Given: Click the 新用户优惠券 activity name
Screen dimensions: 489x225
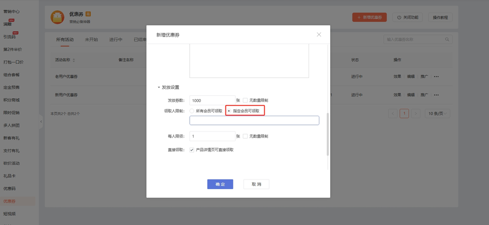Looking at the screenshot, I should (67, 95).
